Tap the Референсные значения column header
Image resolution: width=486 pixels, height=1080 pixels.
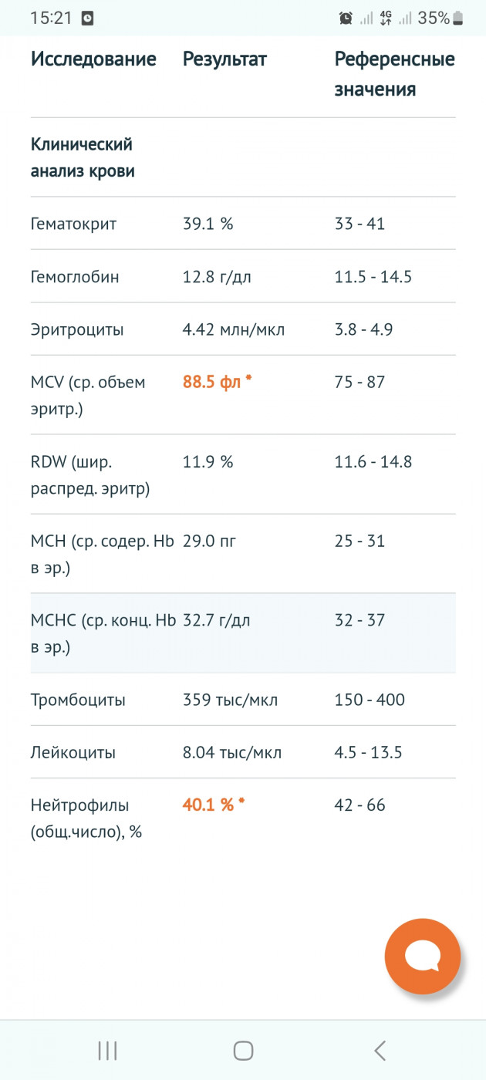coord(394,74)
